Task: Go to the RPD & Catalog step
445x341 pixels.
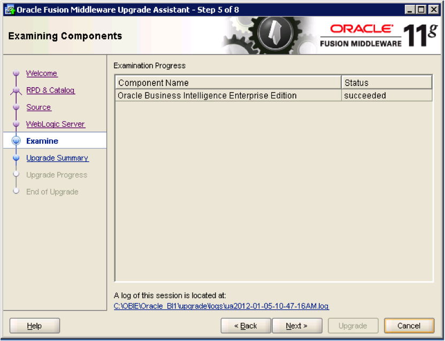Action: (50, 90)
